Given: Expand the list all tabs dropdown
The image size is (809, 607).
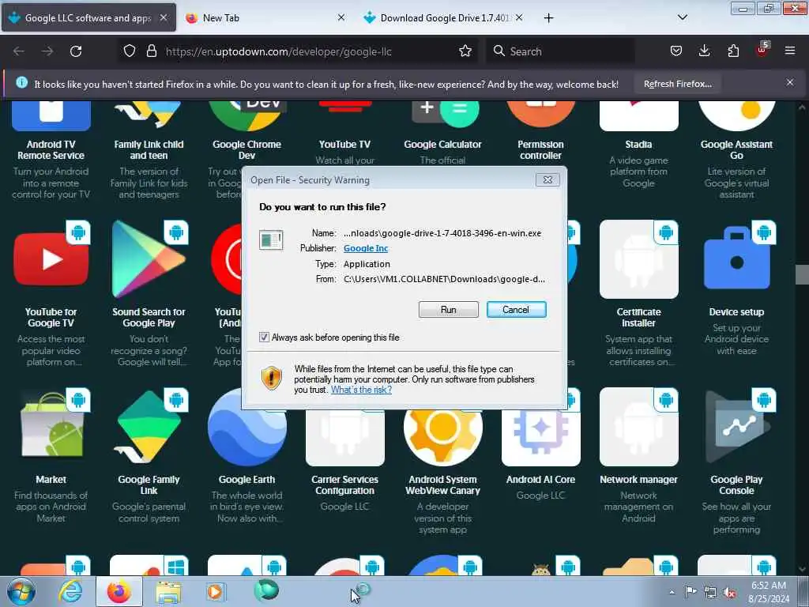Looking at the screenshot, I should click(682, 17).
